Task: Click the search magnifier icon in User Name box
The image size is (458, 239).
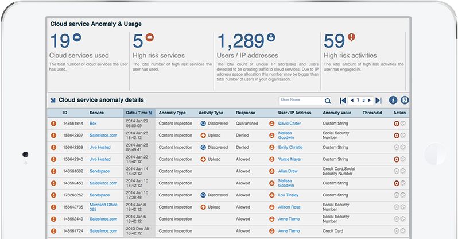Action: click(328, 101)
